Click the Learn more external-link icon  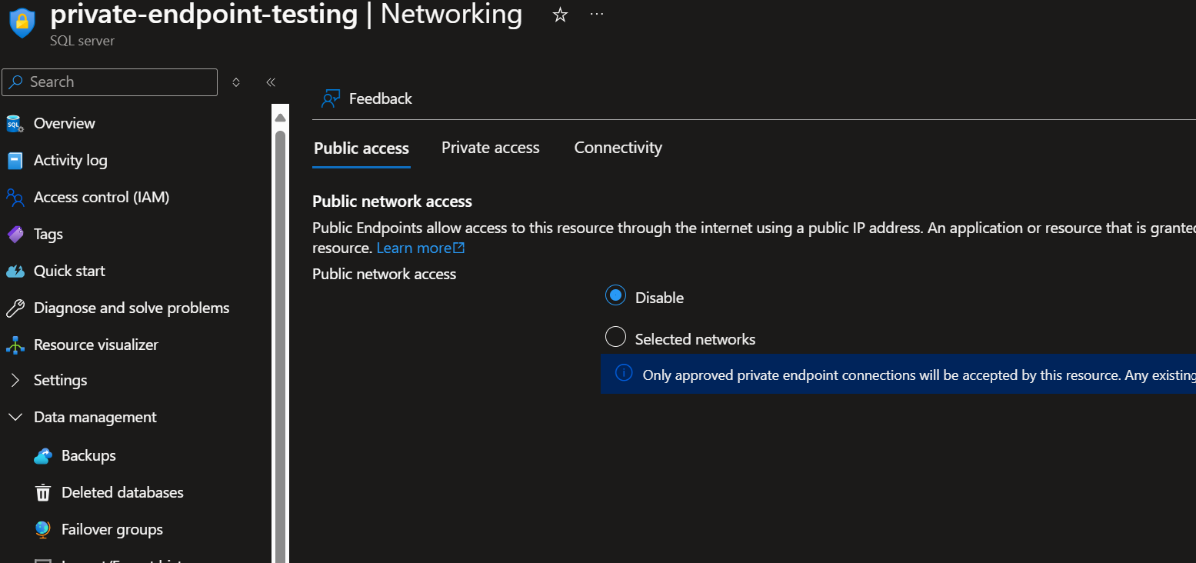coord(459,248)
